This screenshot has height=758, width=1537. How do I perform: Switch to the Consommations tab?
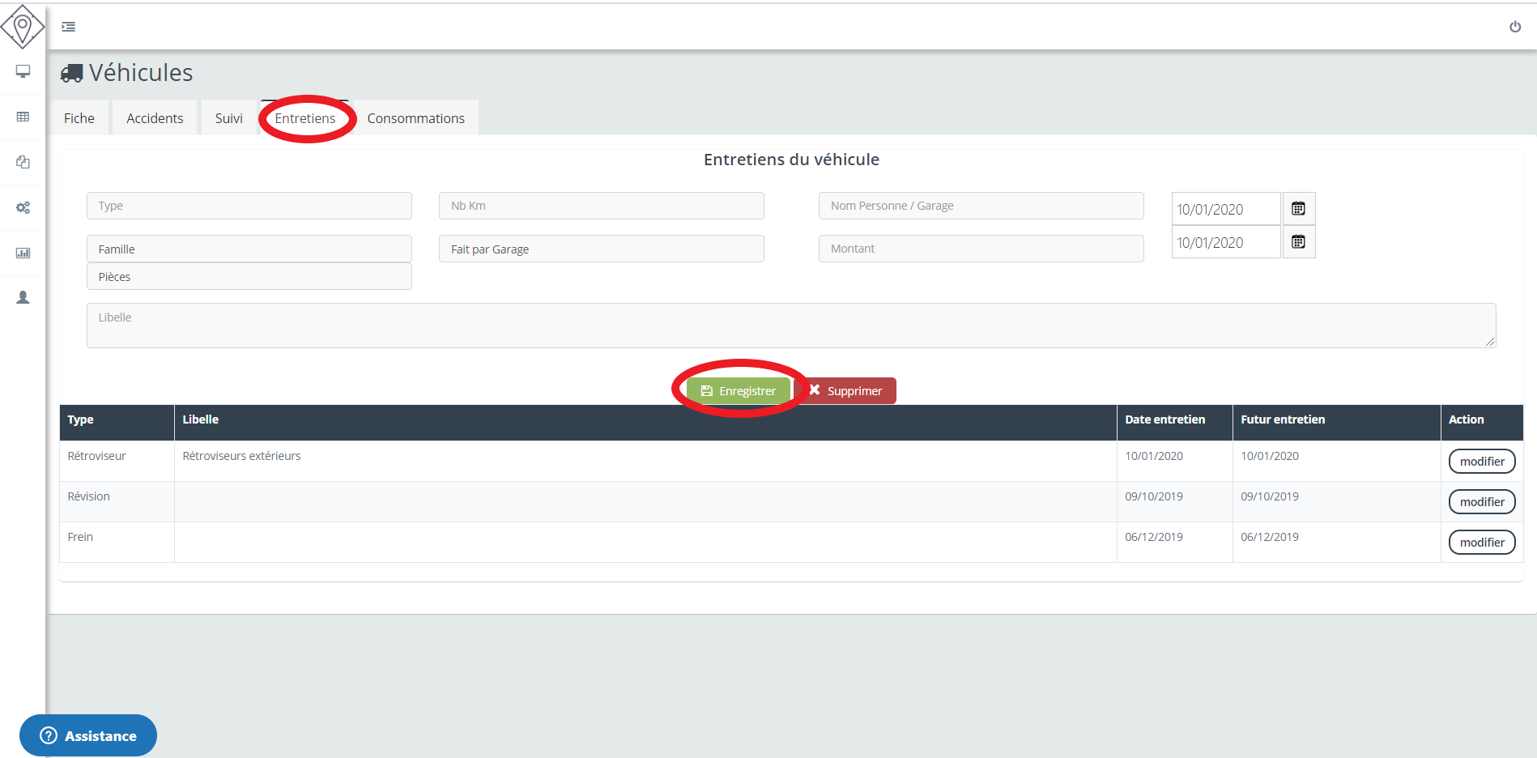pyautogui.click(x=415, y=118)
